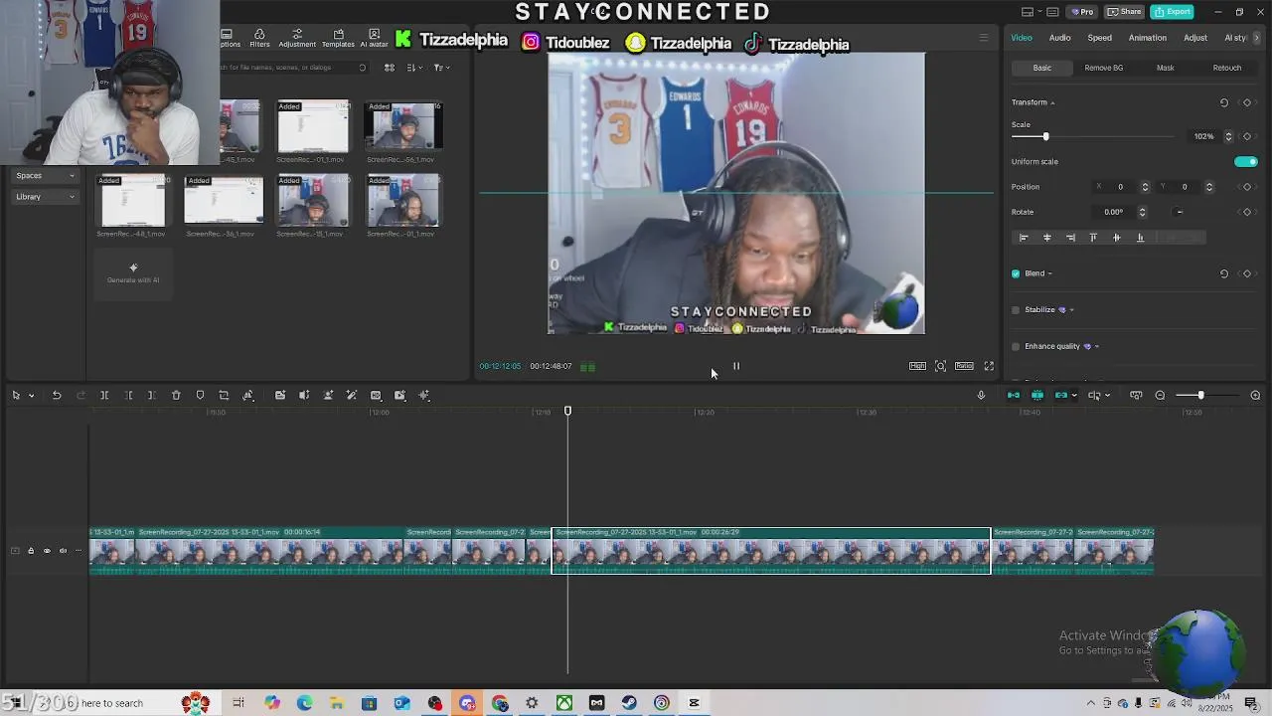This screenshot has width=1272, height=716.
Task: Click the Pro button
Action: pos(1082,12)
